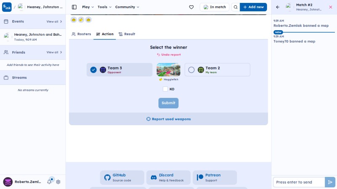Open the Hagglefish map thumbnail
This screenshot has height=189, width=337.
point(168,70)
